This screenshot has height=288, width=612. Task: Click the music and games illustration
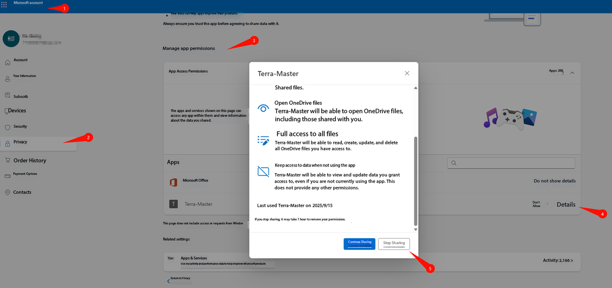[510, 118]
